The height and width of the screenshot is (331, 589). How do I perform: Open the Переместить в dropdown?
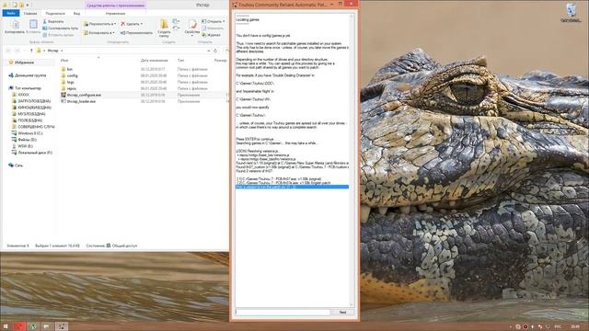point(99,24)
